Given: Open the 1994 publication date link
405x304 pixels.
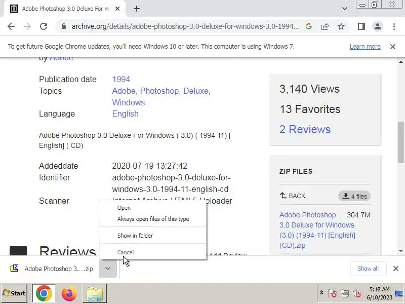Looking at the screenshot, I should point(121,79).
